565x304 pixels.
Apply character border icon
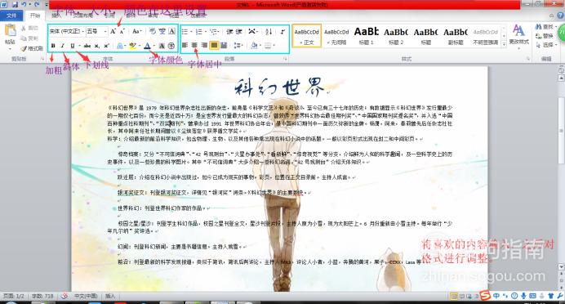172,31
